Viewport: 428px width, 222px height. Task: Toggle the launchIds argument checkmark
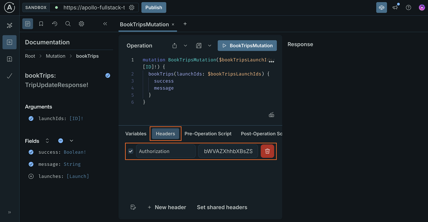[31, 119]
